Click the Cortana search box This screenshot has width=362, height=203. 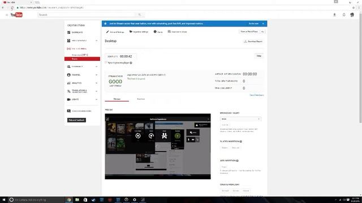point(36,200)
